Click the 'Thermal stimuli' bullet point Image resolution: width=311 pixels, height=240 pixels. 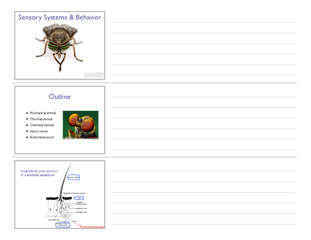41,119
